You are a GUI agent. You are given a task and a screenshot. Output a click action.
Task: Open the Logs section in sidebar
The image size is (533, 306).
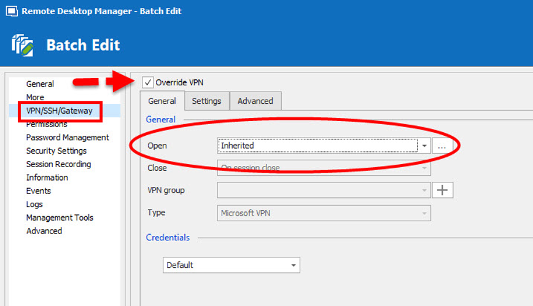point(34,204)
